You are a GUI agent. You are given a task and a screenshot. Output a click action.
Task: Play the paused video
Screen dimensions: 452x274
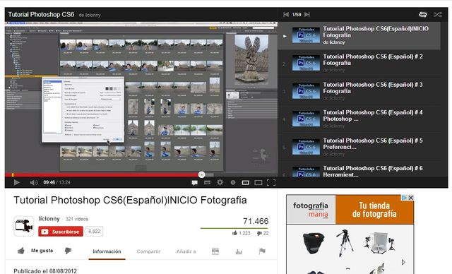point(16,182)
